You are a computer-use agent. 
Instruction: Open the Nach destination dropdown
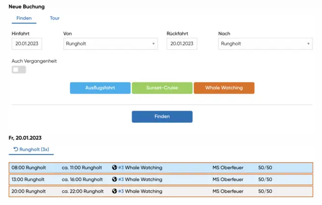(265, 44)
